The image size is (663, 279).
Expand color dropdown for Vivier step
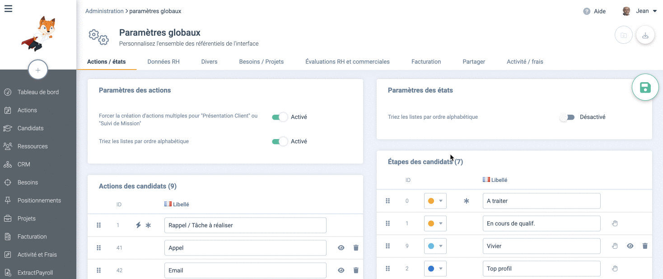(435, 246)
